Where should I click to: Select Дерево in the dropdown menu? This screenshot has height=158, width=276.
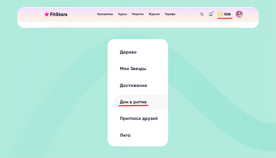[x=128, y=52]
